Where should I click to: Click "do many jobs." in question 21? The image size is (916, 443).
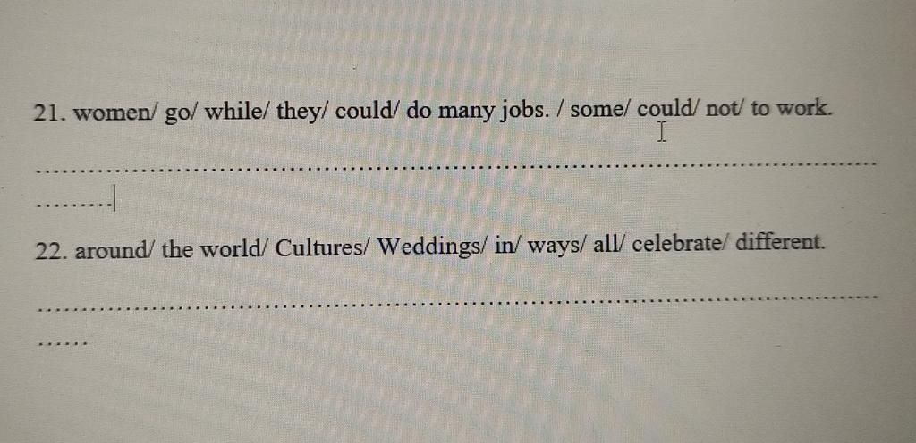coord(478,111)
